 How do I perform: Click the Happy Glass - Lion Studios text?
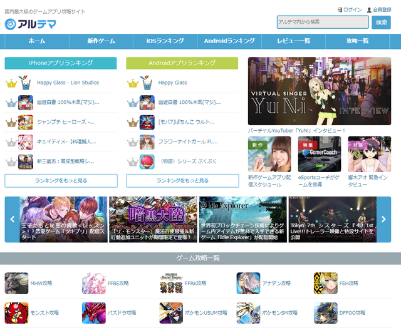pyautogui.click(x=68, y=83)
